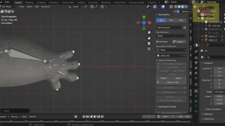Switch to the Modeling workspace tab

coord(29,2)
